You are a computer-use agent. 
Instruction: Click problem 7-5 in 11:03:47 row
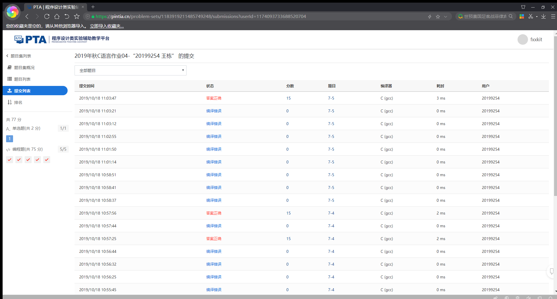point(331,98)
